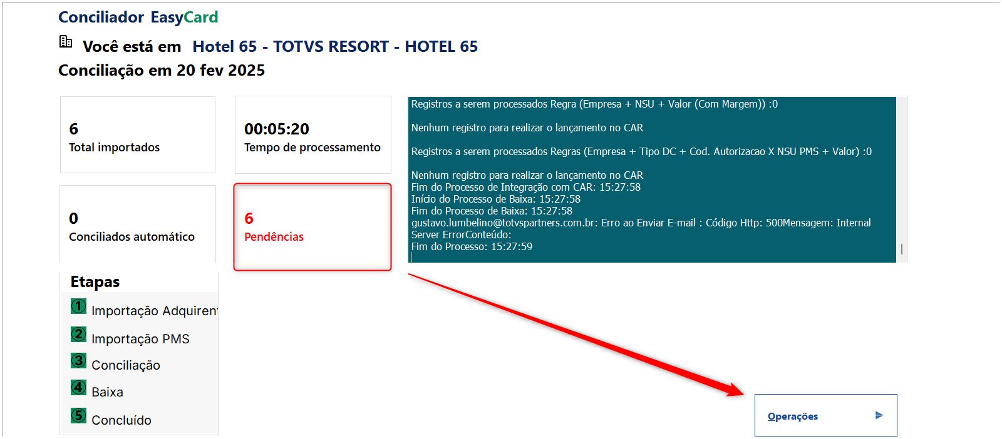Select the Importação PMS step
This screenshot has width=1002, height=439.
pyautogui.click(x=140, y=339)
